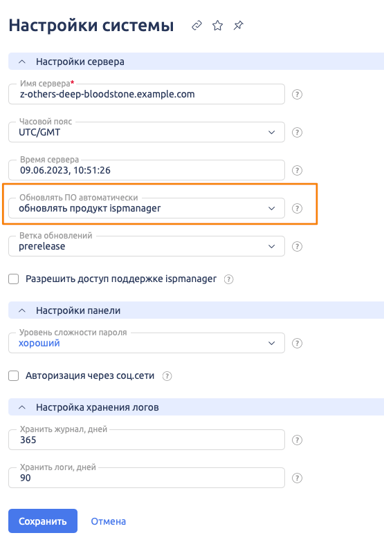Add page to favorites with star icon
Image resolution: width=384 pixels, height=551 pixels.
coord(218,26)
